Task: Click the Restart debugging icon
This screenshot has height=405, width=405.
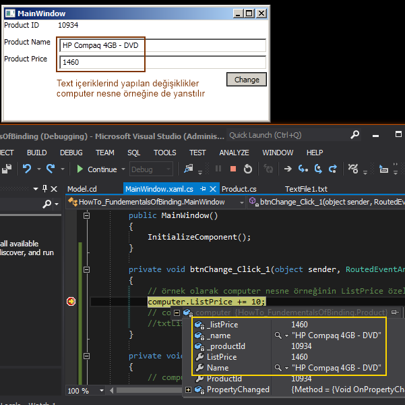Action: pos(248,169)
